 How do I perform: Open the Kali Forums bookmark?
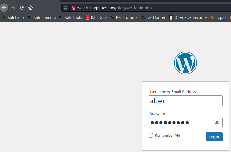(x=124, y=17)
